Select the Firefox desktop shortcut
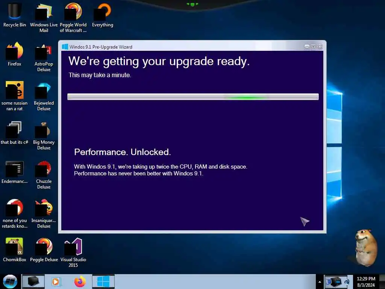This screenshot has width=385, height=289. click(x=15, y=54)
